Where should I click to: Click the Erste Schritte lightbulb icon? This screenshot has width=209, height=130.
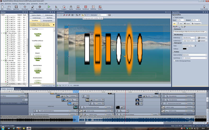tap(204, 7)
